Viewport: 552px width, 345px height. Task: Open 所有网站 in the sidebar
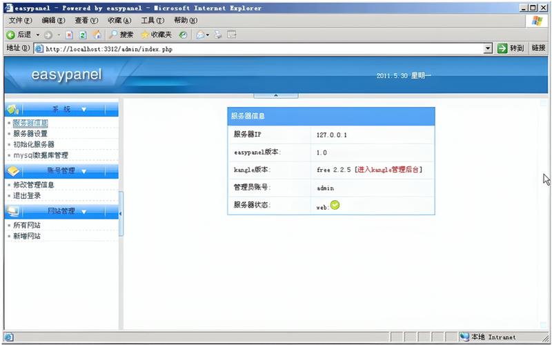pyautogui.click(x=27, y=226)
